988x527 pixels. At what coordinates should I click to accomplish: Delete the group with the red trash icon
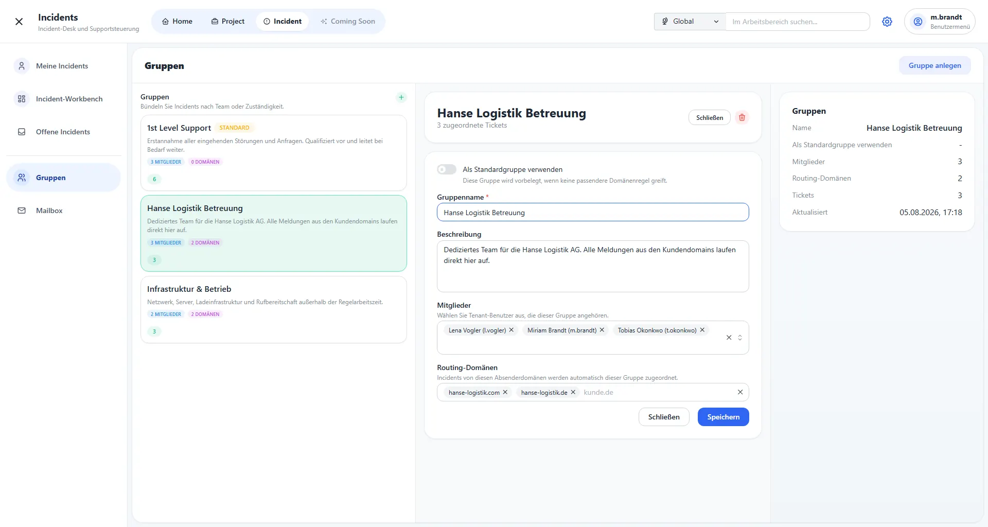(x=742, y=117)
